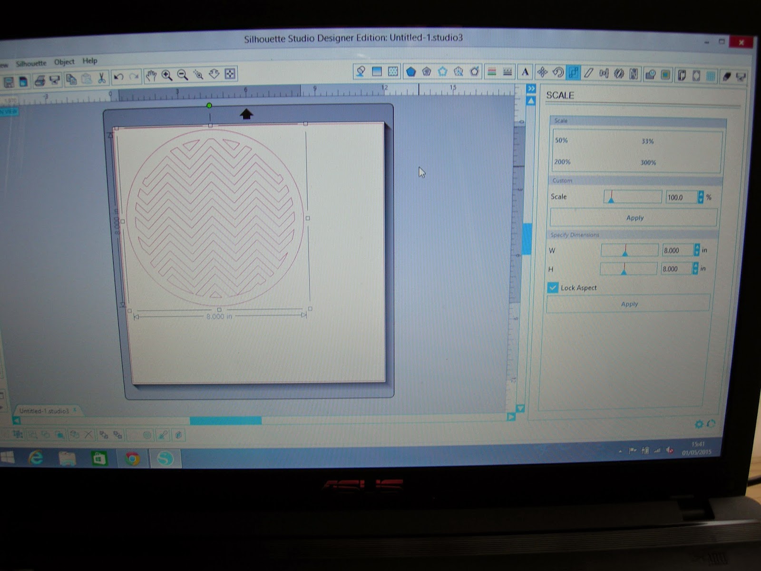Click the H height spinner arrows
This screenshot has width=761, height=571.
(x=695, y=269)
